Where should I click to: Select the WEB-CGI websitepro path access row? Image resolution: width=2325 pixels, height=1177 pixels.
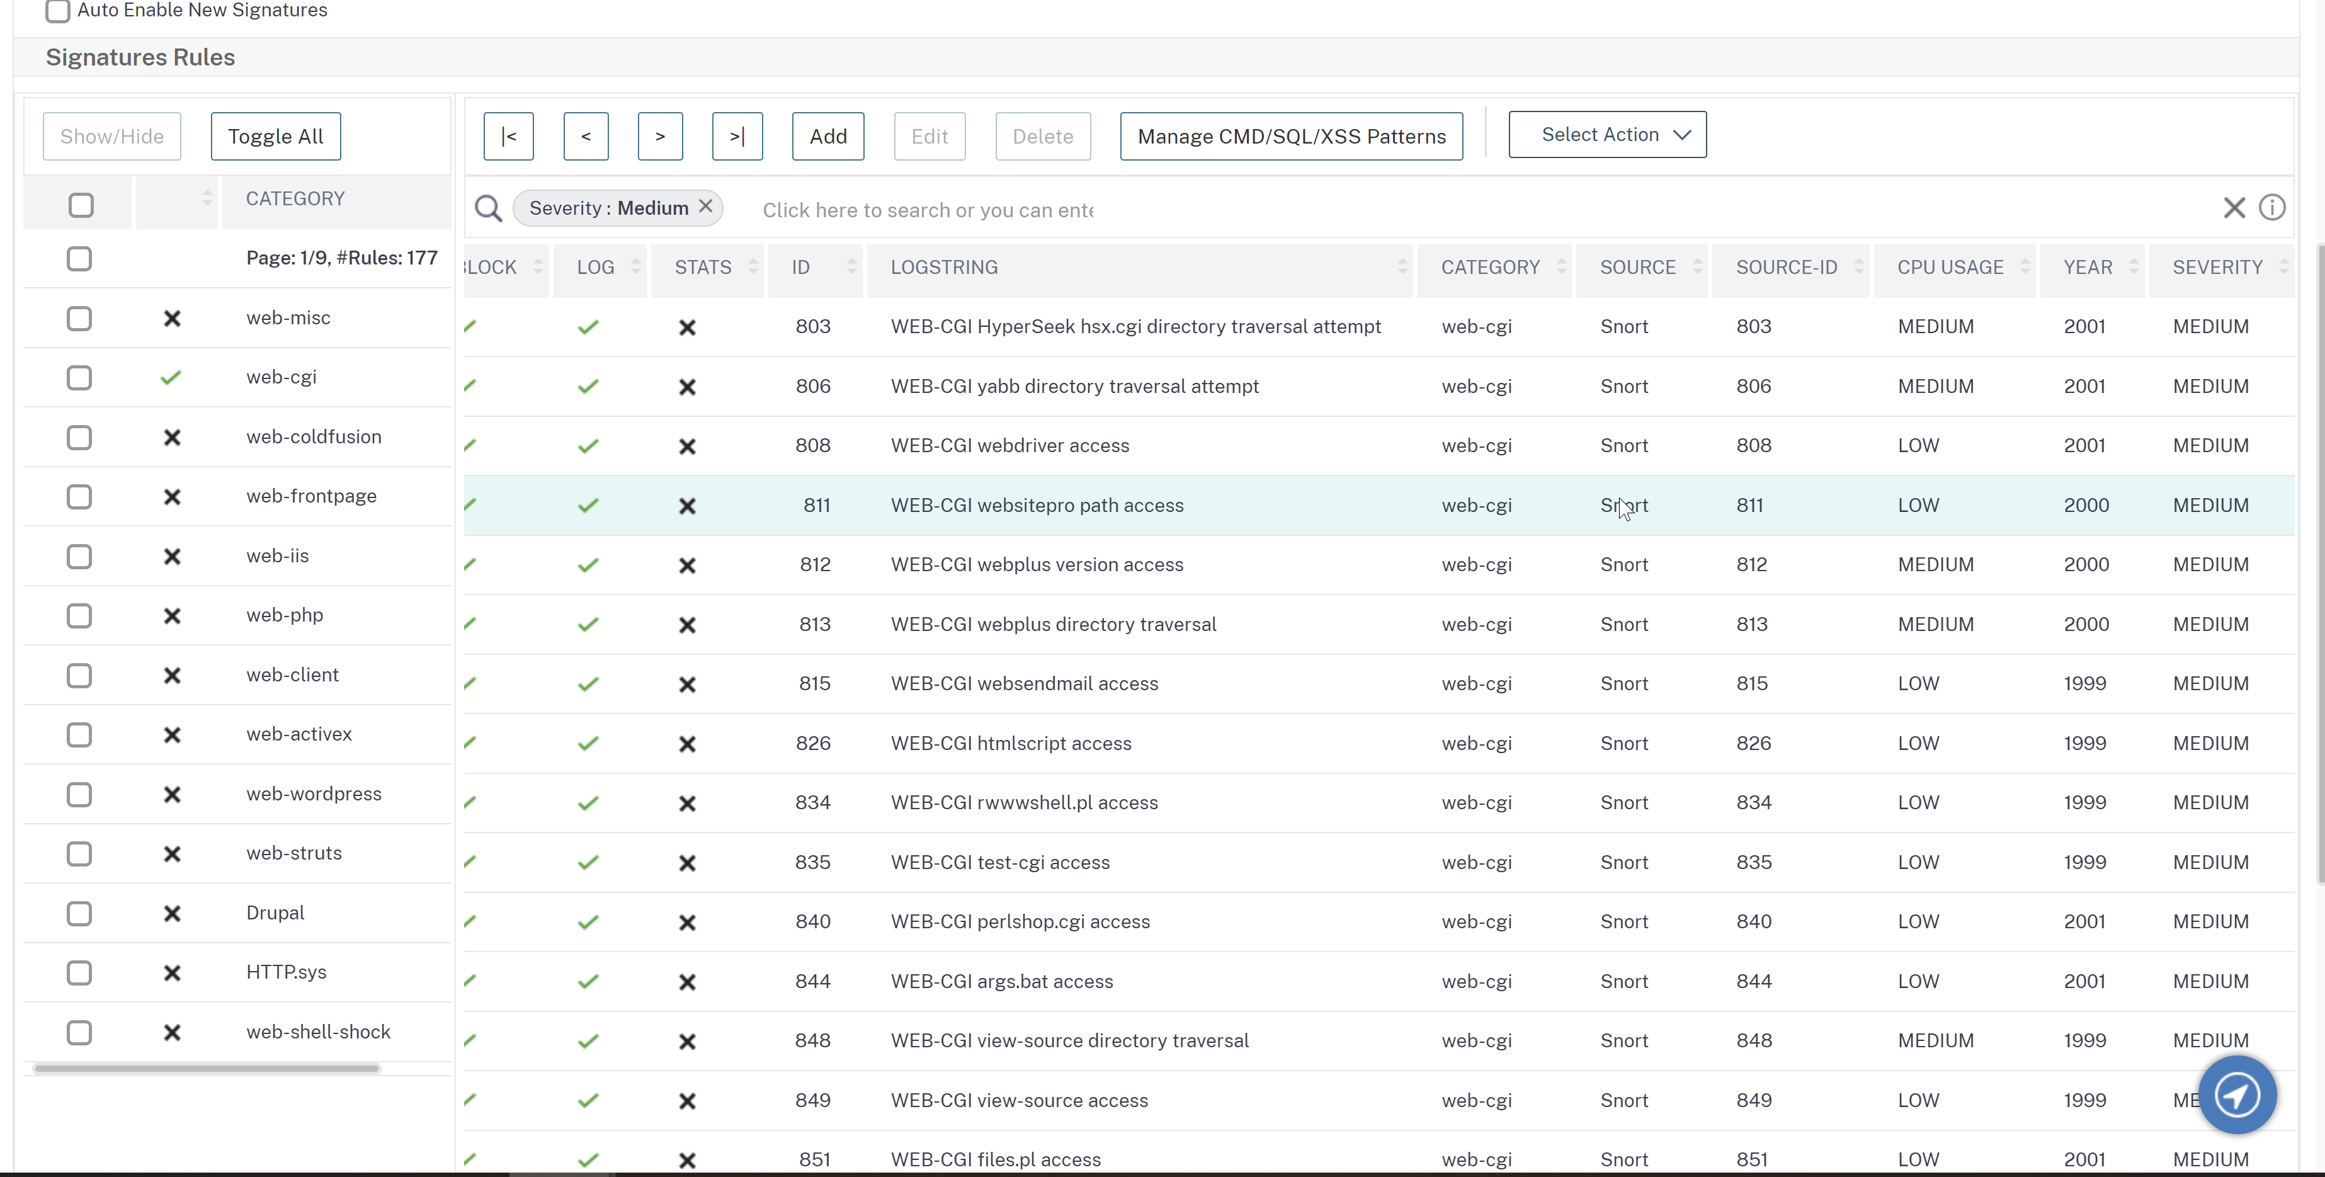tap(1379, 506)
